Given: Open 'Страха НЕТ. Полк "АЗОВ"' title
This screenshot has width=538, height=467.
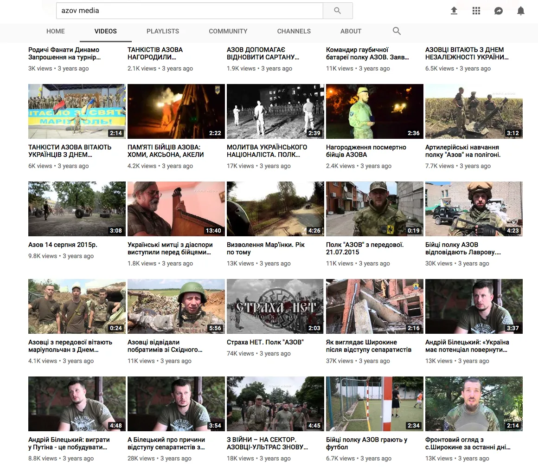Looking at the screenshot, I should tap(265, 342).
